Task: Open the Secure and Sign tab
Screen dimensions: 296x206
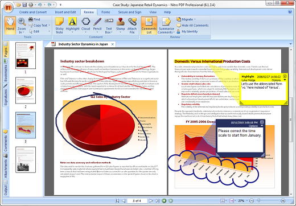Action: [130, 12]
